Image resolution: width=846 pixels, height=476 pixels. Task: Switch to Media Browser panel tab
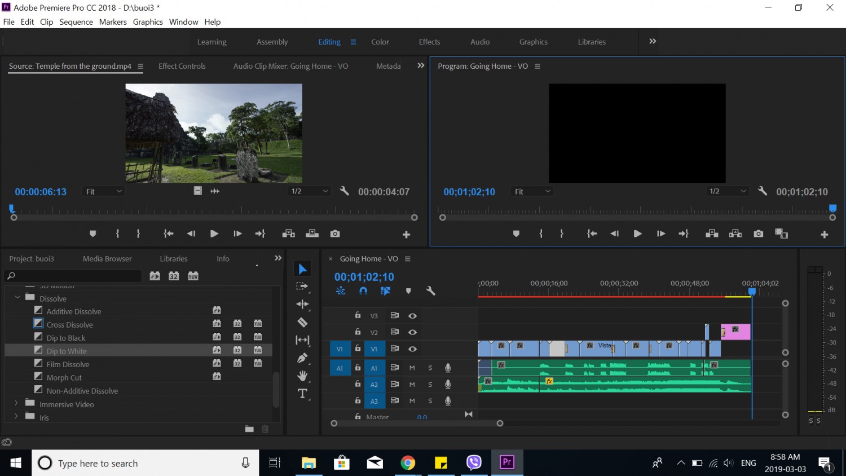point(107,258)
